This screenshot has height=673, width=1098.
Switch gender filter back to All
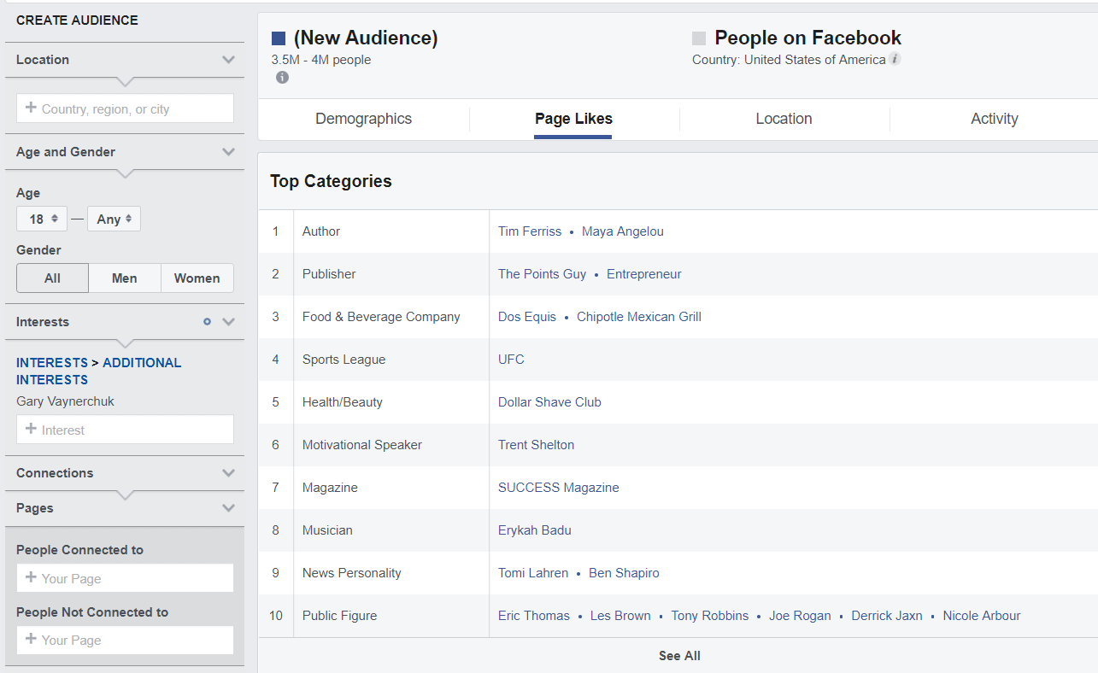tap(52, 278)
